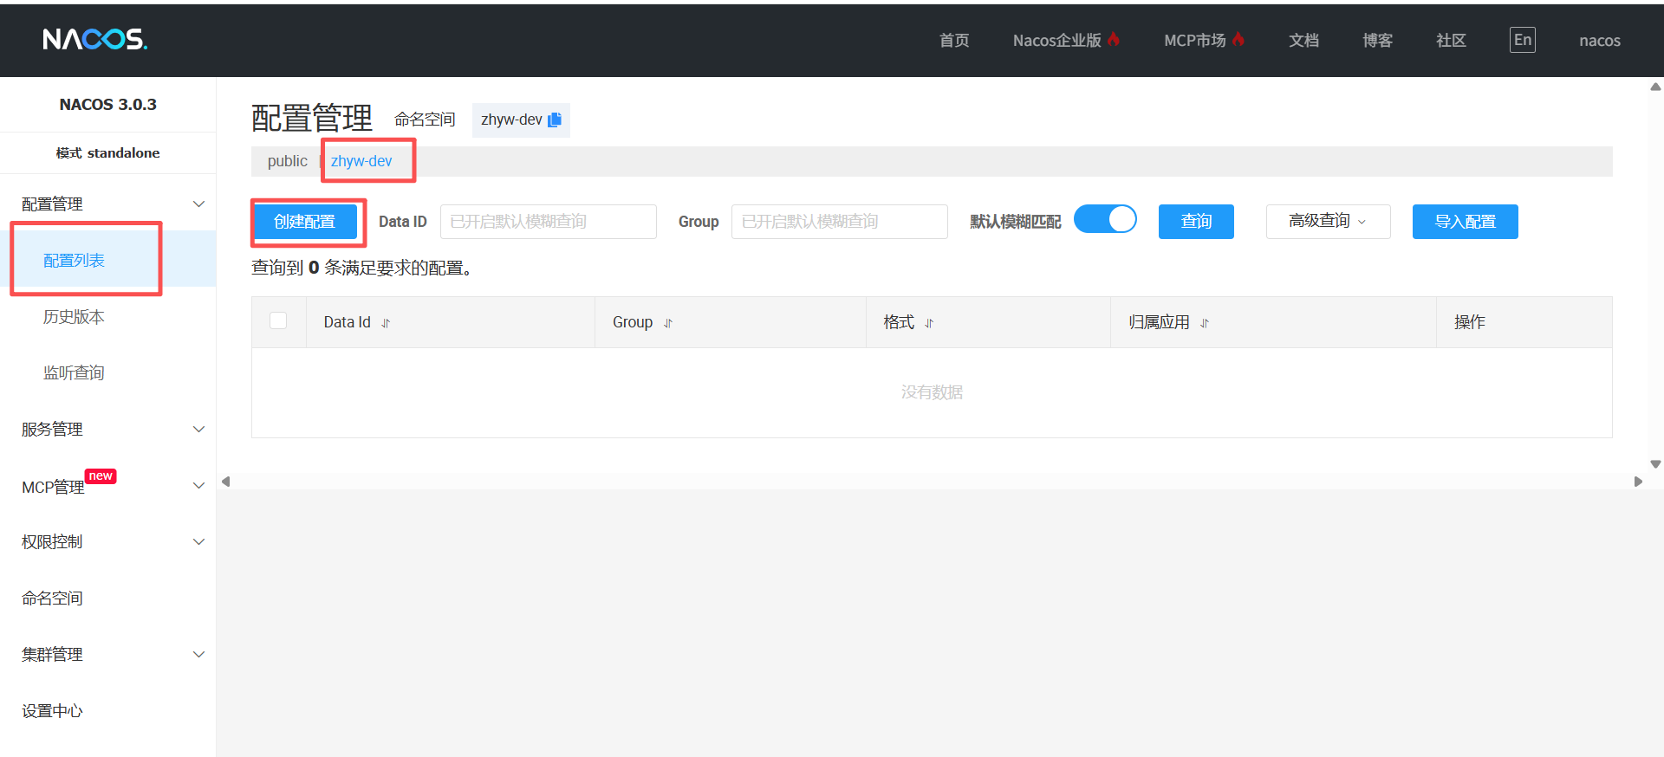Click the NACOS 3.0.3 version text
The width and height of the screenshot is (1664, 757).
(x=107, y=105)
